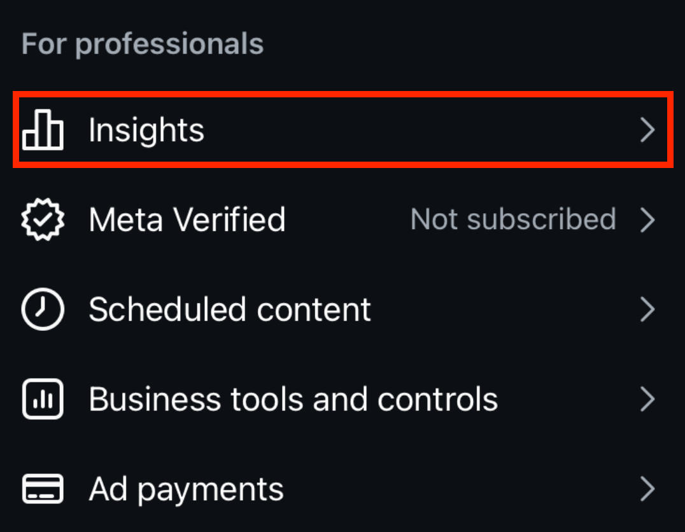This screenshot has height=532, width=685.
Task: Select the Ad payments label
Action: point(186,489)
